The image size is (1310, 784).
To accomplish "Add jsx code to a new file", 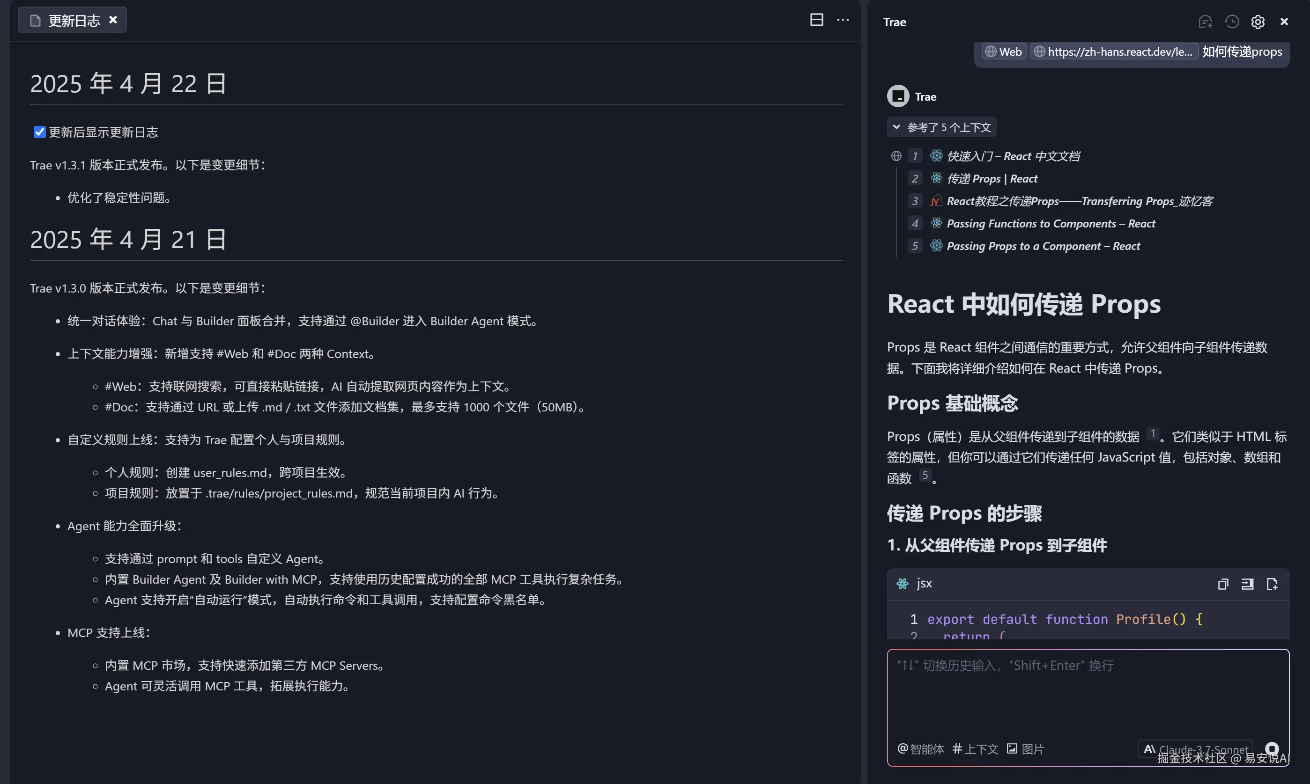I will [x=1272, y=584].
